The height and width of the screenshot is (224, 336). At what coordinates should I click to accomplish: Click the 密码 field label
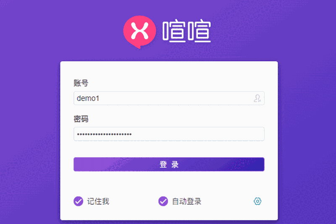pos(81,119)
